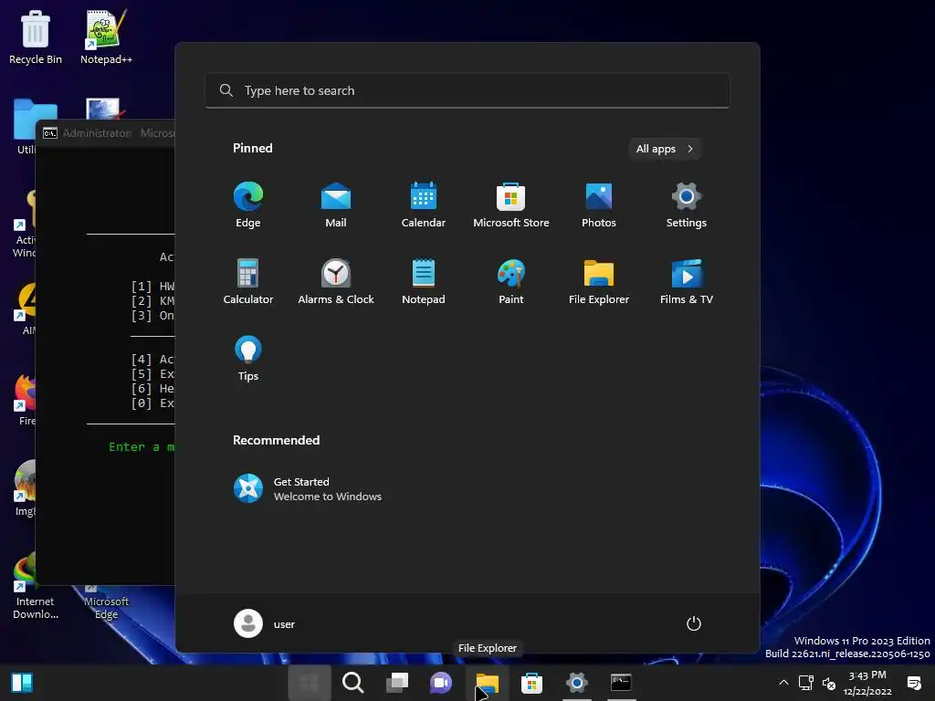Open the Paint app

(x=511, y=282)
